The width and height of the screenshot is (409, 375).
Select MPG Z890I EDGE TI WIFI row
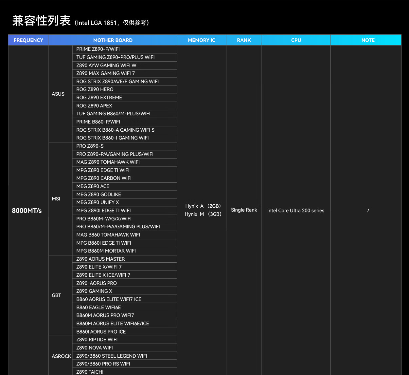point(125,211)
